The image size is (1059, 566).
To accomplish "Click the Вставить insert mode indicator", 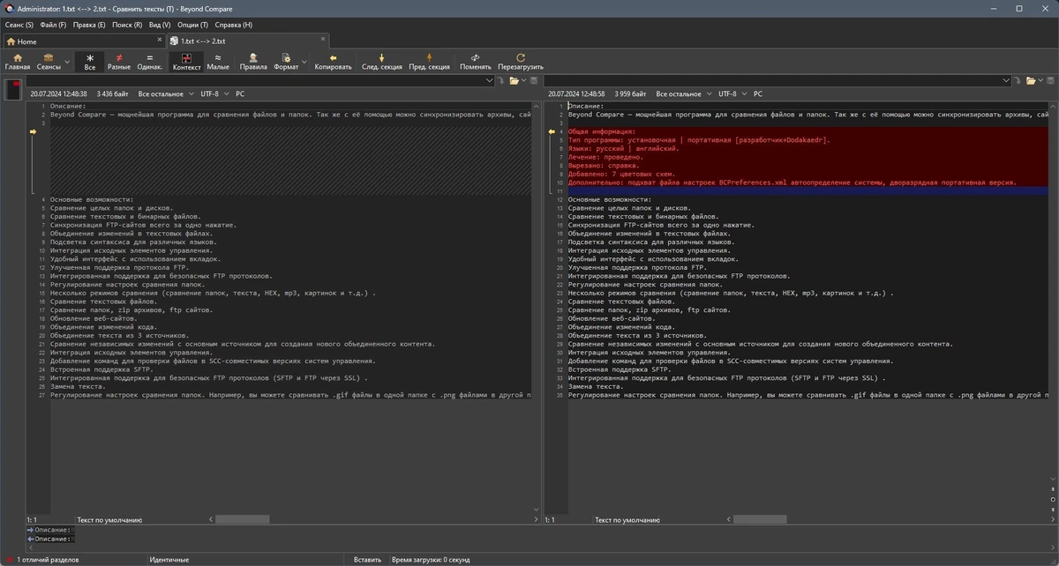I will click(x=367, y=560).
